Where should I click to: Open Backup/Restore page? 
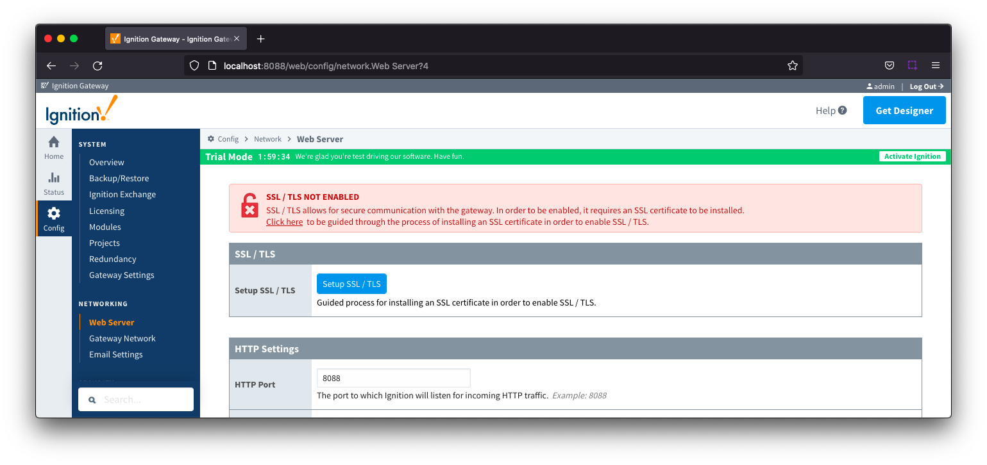[x=119, y=179]
